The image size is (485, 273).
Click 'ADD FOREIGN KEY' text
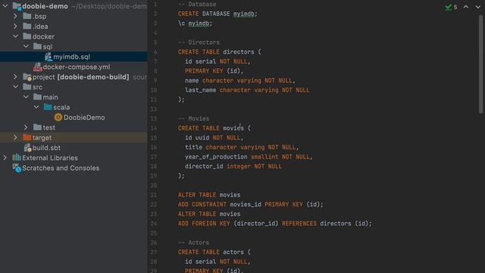pos(204,224)
